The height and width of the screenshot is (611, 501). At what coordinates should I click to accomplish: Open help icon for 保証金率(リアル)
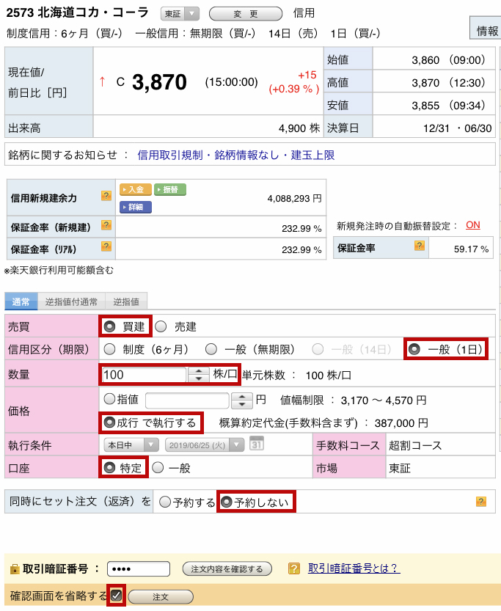[x=106, y=246]
